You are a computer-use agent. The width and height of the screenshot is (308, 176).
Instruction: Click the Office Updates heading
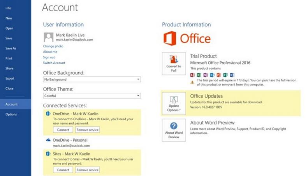click(x=206, y=96)
